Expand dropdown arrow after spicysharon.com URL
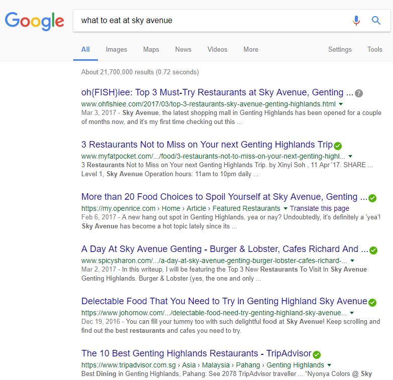Viewport: 393px width, 380px height. [x=352, y=261]
